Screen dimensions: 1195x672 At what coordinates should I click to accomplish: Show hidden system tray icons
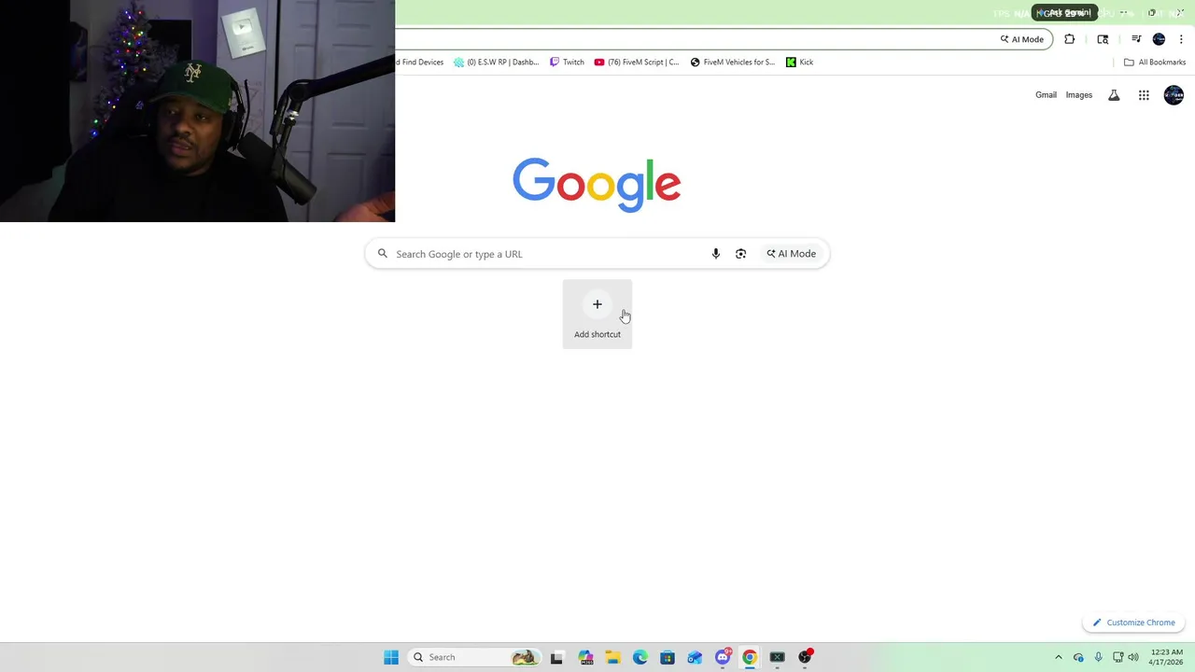(1058, 657)
